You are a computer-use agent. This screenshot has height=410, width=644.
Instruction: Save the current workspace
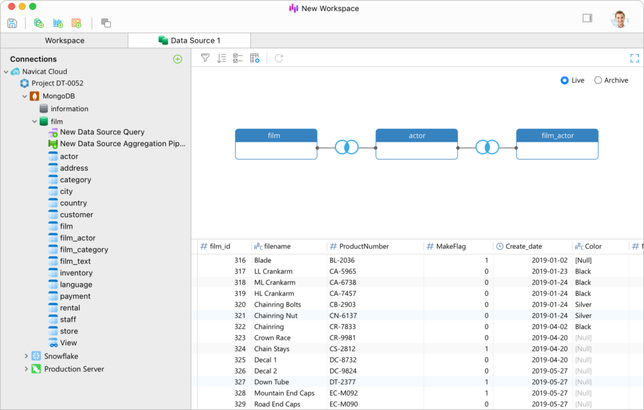pos(12,23)
